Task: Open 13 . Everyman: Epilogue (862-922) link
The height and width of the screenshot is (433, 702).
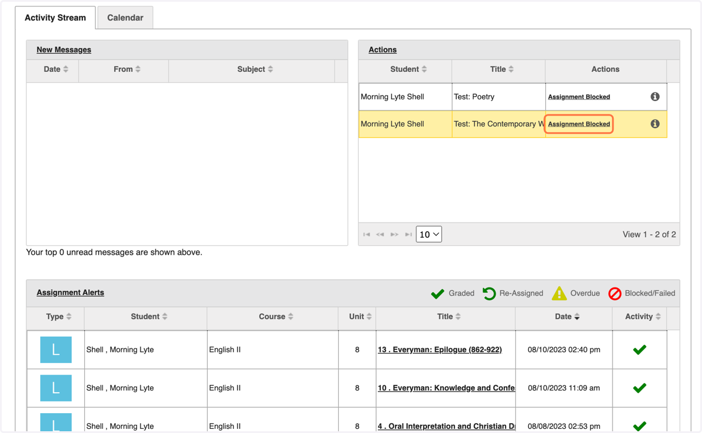Action: (x=440, y=349)
